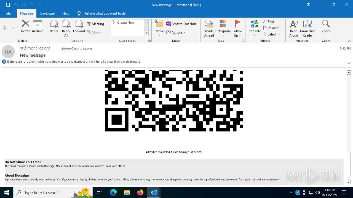This screenshot has width=353, height=198.
Task: Delete the message with Delete icon
Action: pyautogui.click(x=25, y=26)
